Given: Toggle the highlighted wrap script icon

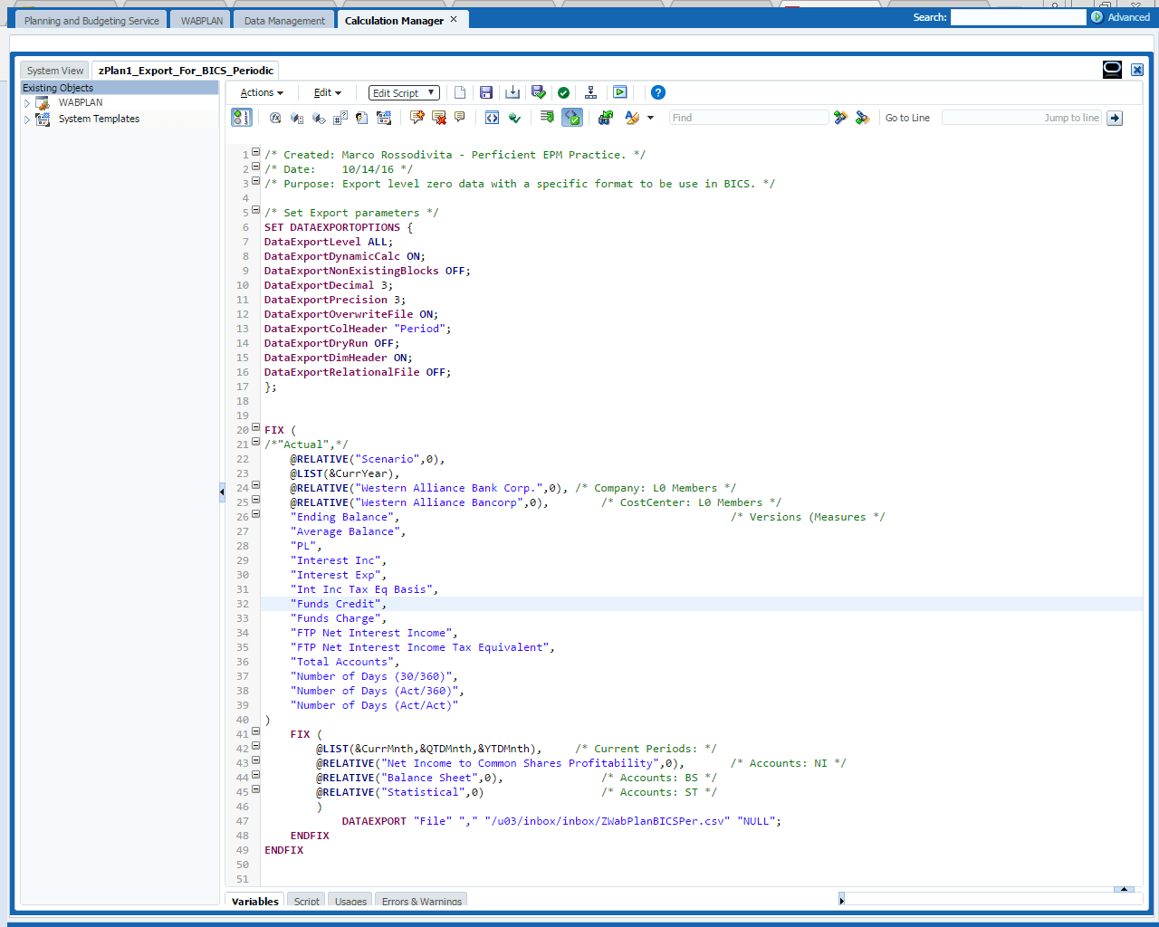Looking at the screenshot, I should (571, 118).
